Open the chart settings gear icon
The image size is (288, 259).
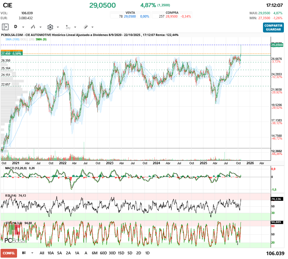[x=50, y=27]
